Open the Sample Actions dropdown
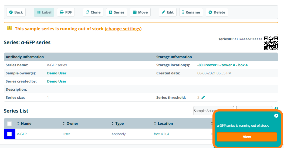The image size is (284, 148). point(205,111)
